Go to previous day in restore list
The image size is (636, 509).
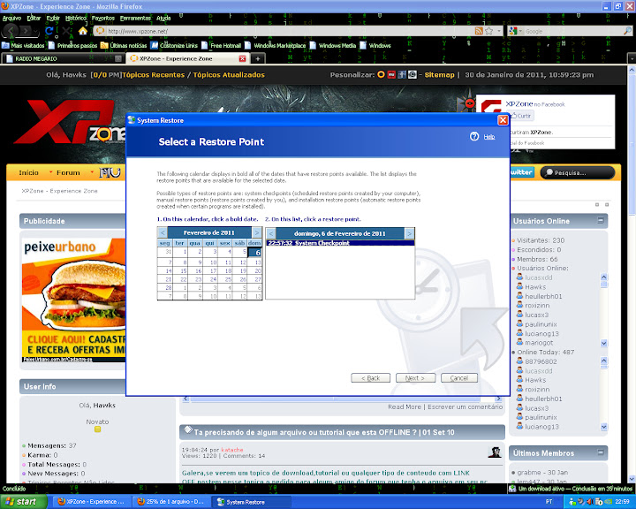271,233
